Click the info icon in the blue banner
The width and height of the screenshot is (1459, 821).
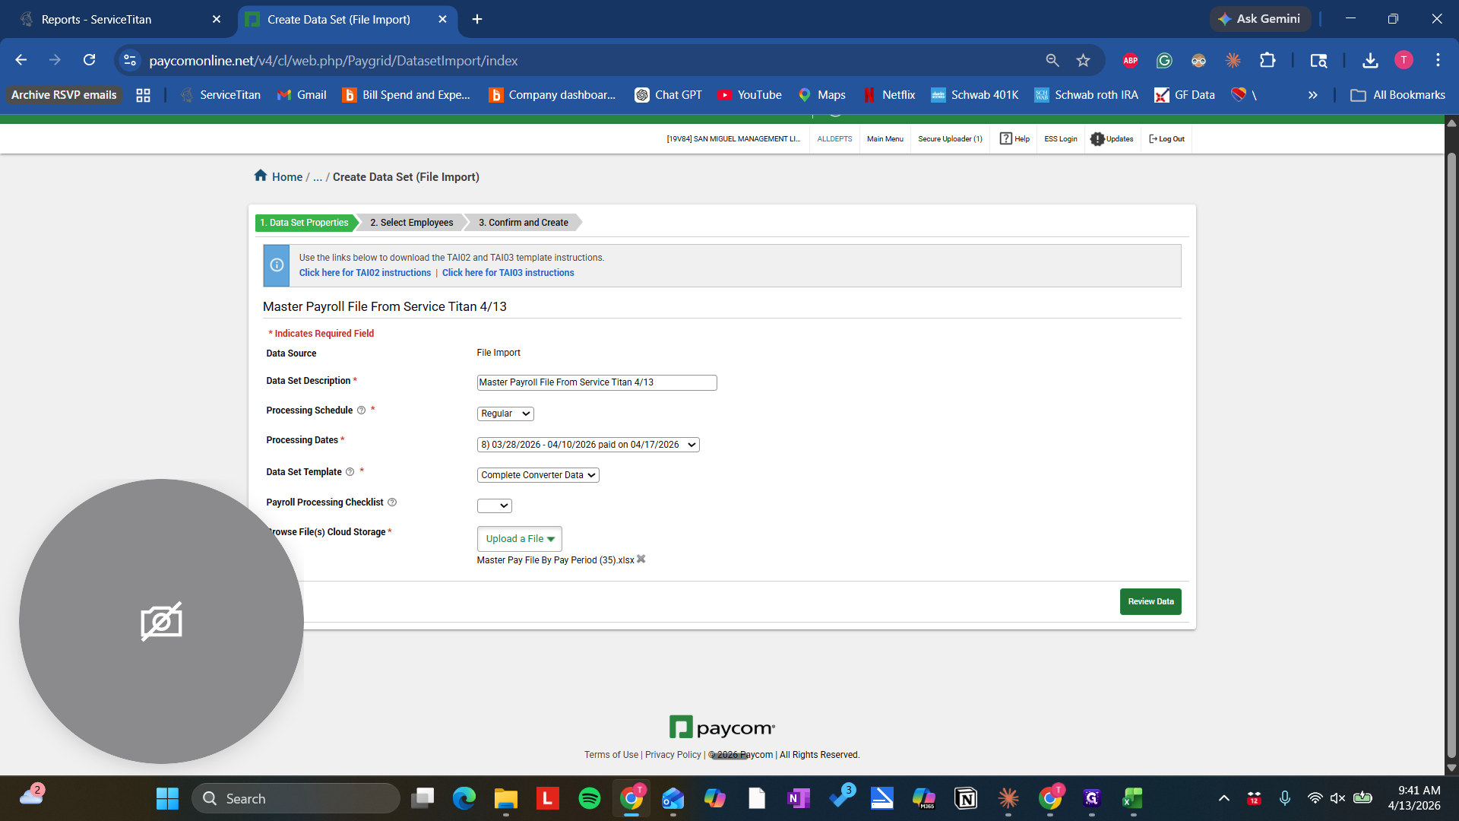click(x=275, y=265)
